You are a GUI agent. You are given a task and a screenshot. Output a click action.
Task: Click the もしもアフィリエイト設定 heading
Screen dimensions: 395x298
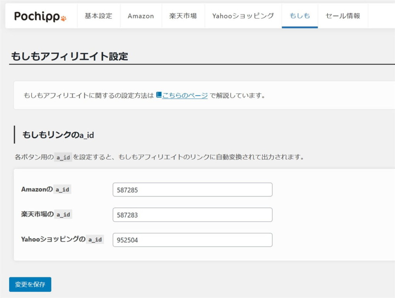tap(69, 56)
